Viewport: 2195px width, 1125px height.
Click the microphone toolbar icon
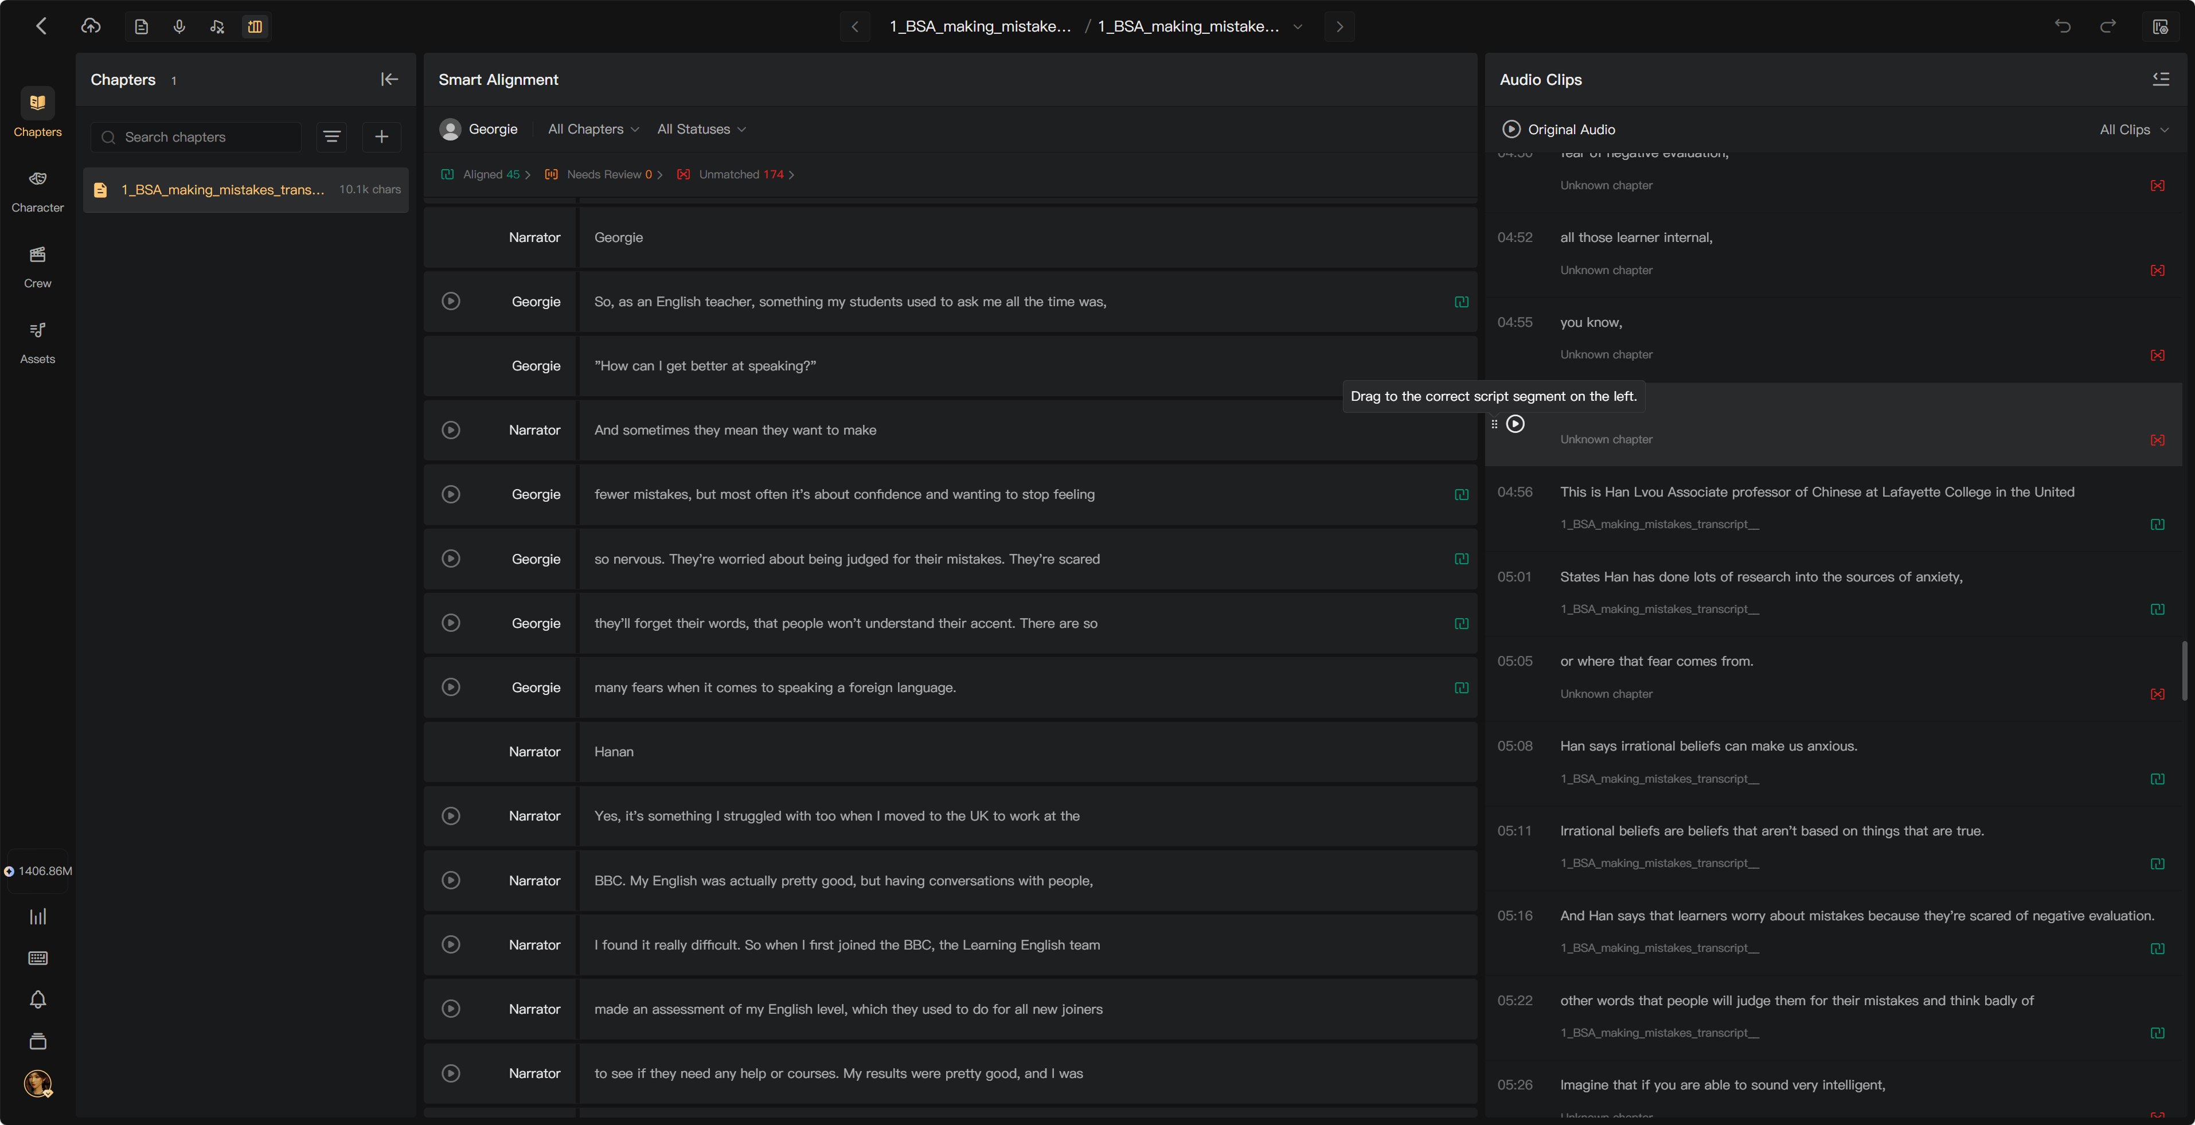click(179, 26)
